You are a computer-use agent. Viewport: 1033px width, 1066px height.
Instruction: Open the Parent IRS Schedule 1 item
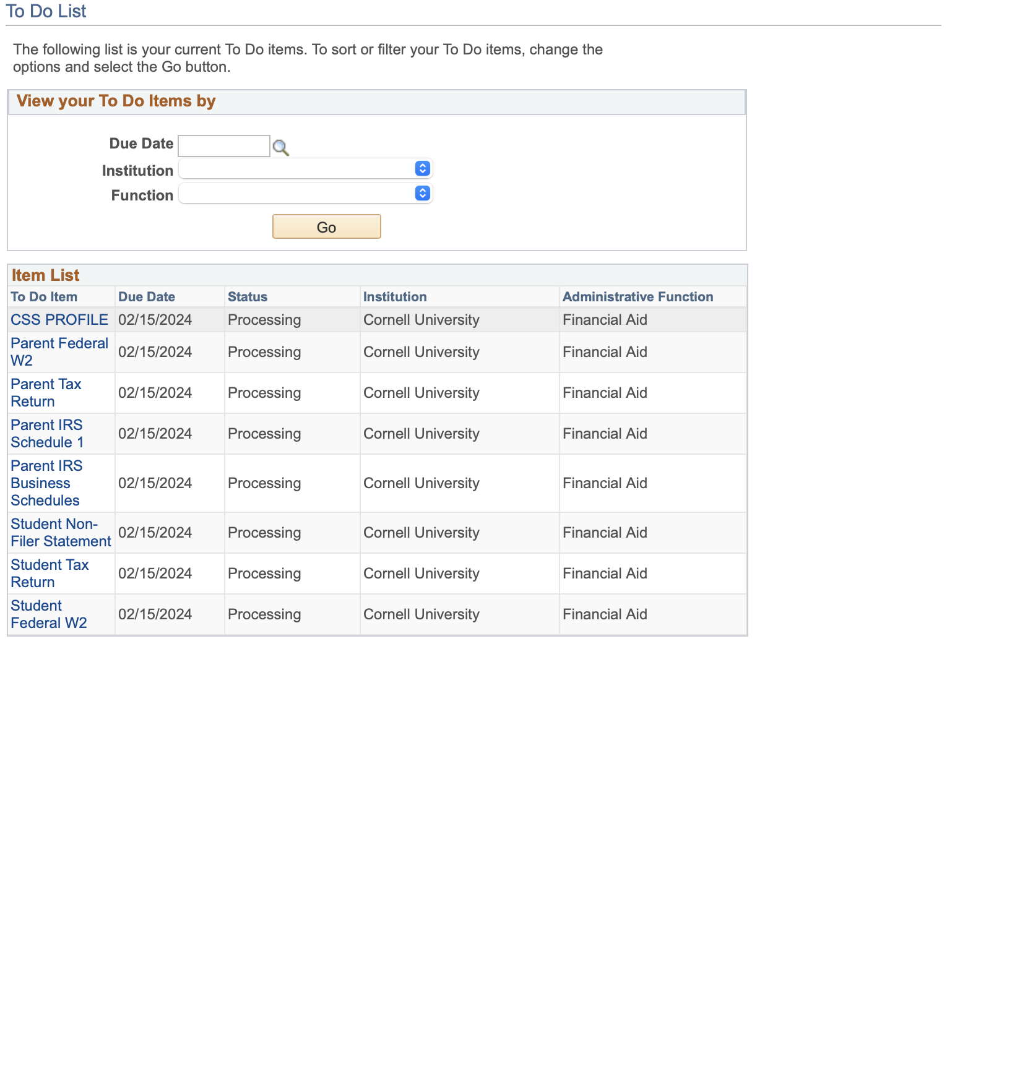click(47, 434)
